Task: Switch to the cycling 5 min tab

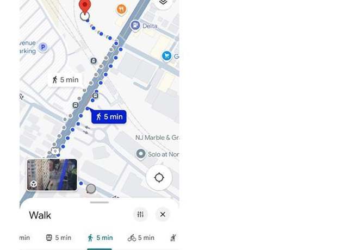Action: [141, 238]
